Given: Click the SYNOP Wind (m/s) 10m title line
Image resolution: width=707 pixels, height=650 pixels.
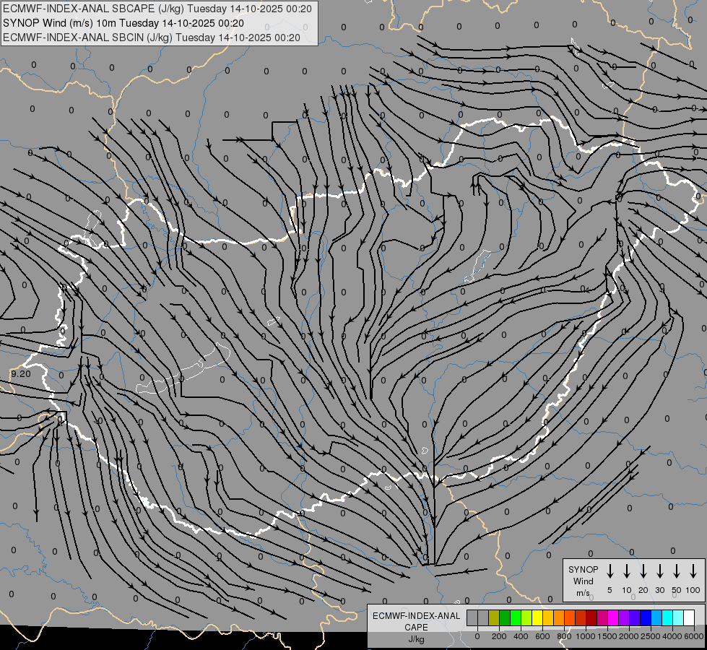Looking at the screenshot, I should point(123,23).
